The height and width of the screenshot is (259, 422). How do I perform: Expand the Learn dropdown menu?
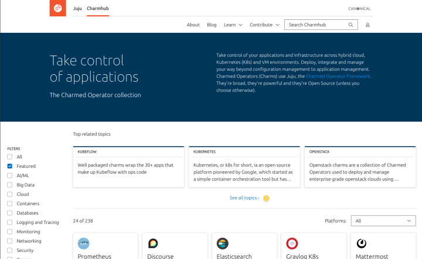click(x=233, y=25)
